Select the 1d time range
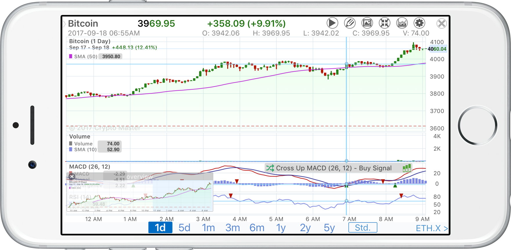The height and width of the screenshot is (250, 511). coord(160,228)
